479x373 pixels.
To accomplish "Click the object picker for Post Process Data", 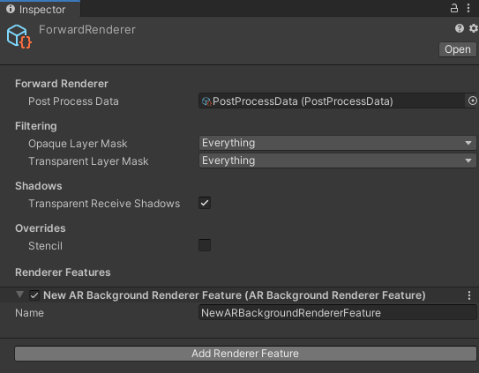I will pos(472,101).
